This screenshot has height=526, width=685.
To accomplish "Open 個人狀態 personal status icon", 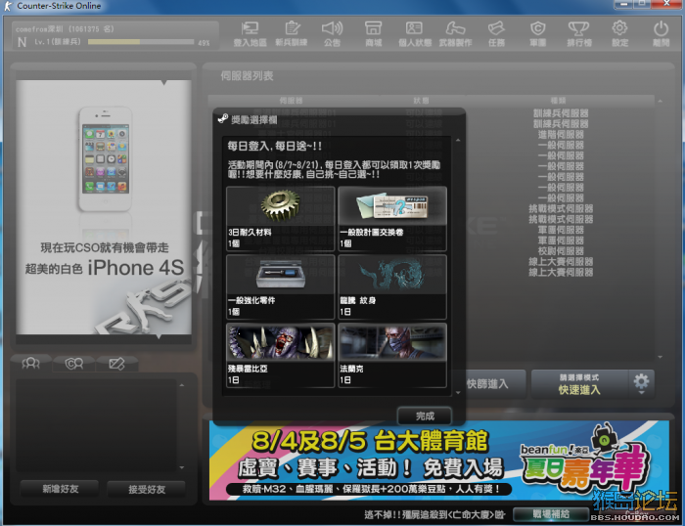I will point(415,33).
